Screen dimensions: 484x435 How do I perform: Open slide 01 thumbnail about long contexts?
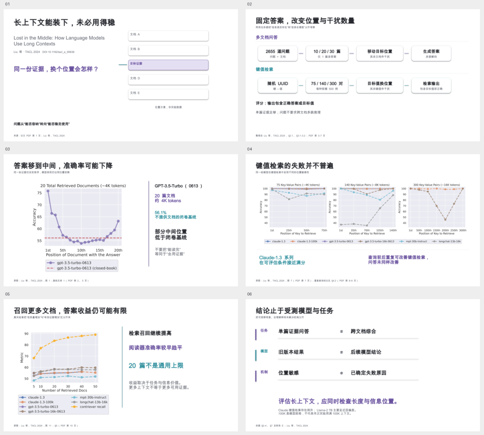pyautogui.click(x=121, y=75)
